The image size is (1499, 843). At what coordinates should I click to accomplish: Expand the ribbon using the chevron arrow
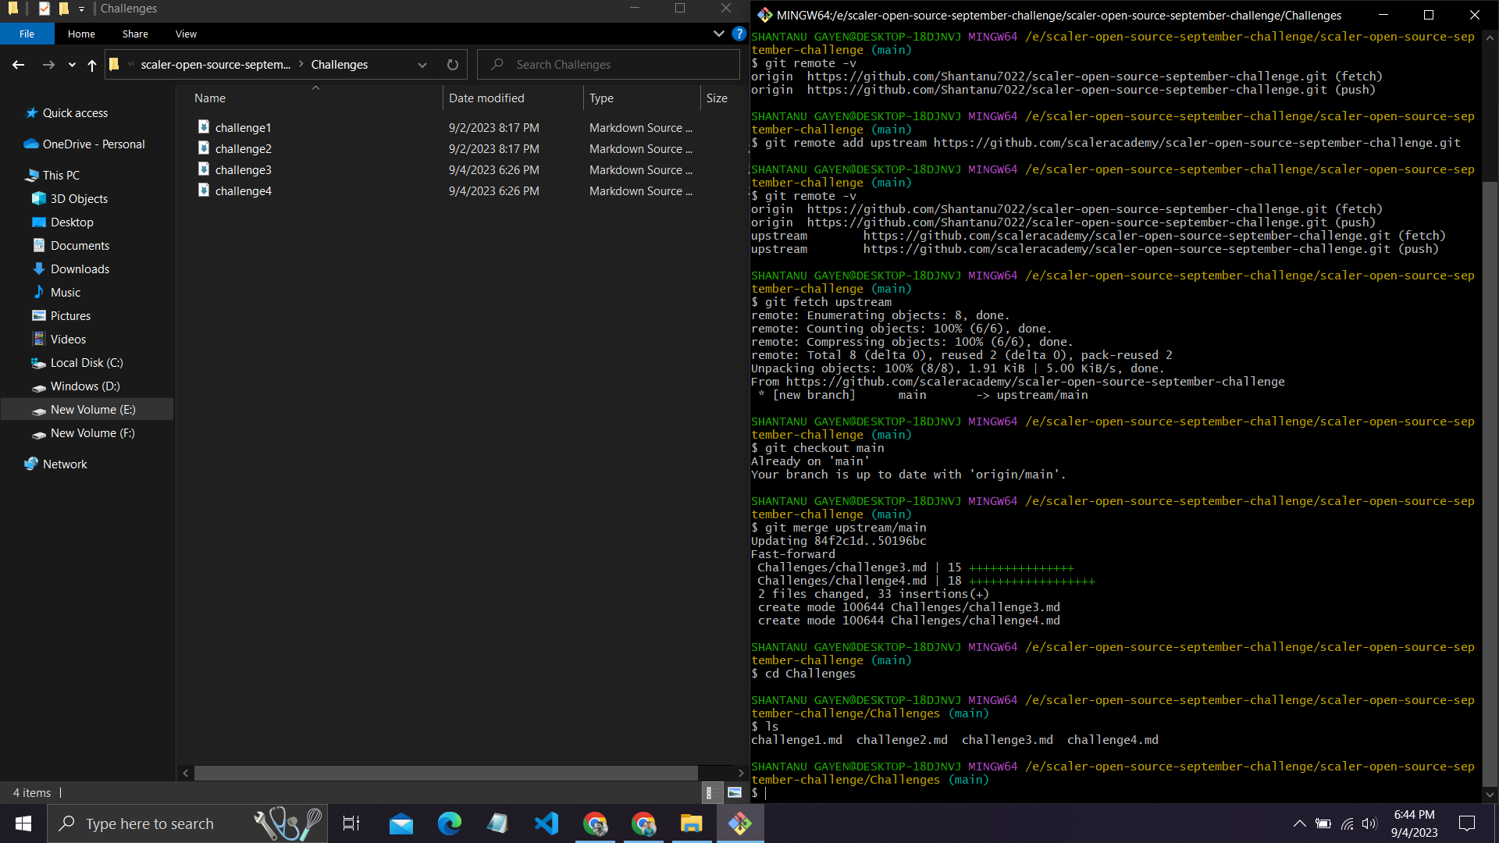click(x=718, y=34)
